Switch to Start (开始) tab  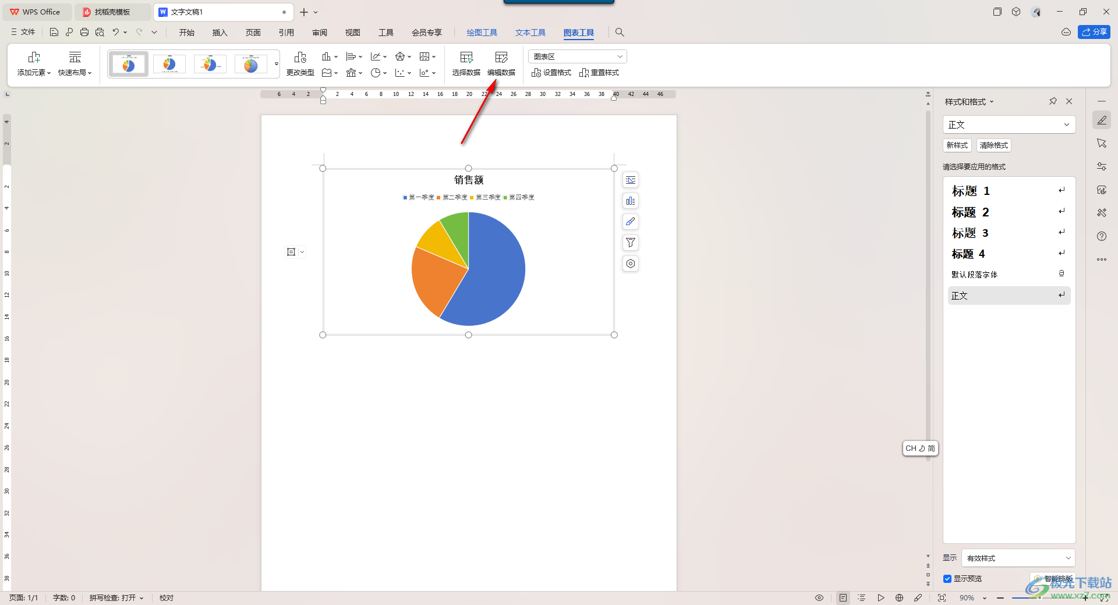click(x=187, y=33)
